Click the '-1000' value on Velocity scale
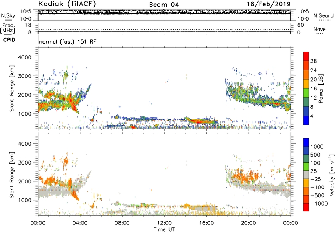 click(319, 204)
